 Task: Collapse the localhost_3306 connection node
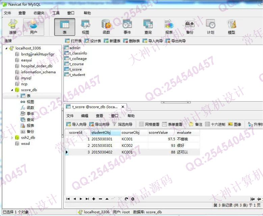click(6, 48)
